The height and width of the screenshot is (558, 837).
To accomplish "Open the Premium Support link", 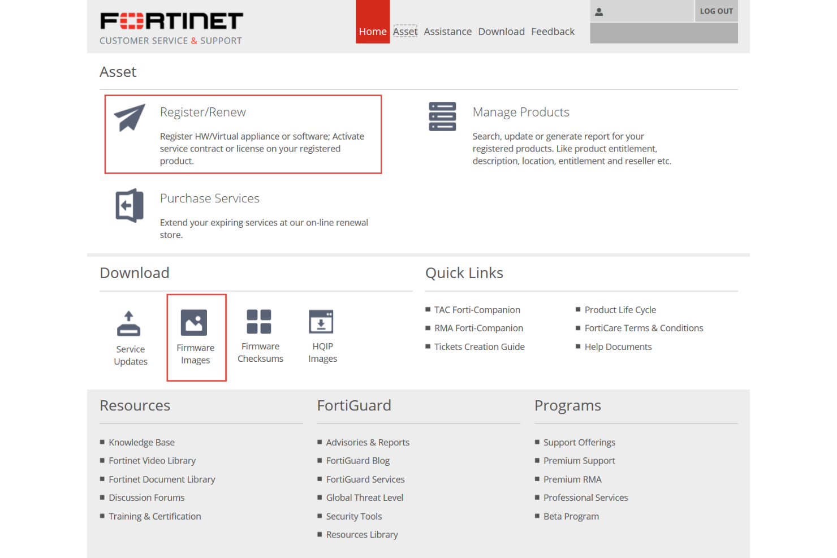I will pyautogui.click(x=579, y=461).
